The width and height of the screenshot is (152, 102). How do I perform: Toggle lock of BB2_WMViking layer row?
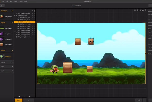tap(34, 18)
